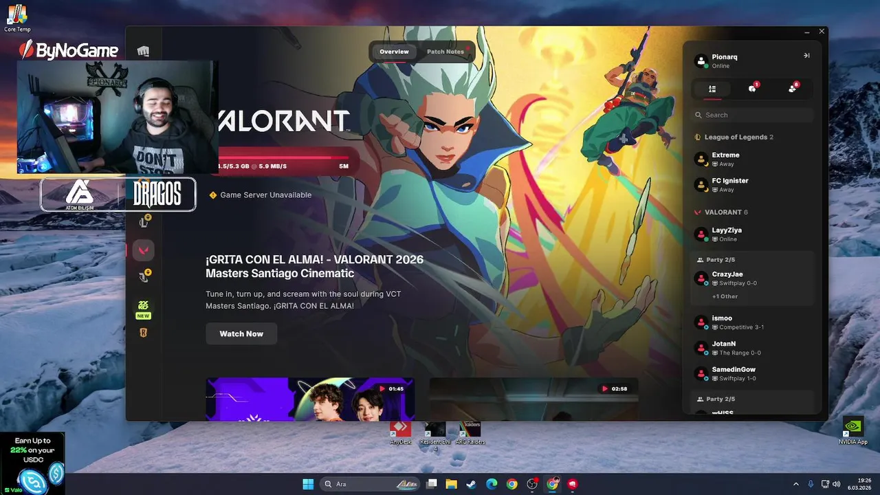This screenshot has width=880, height=495.
Task: Open chat with friend FC Ignister
Action: coord(753,185)
